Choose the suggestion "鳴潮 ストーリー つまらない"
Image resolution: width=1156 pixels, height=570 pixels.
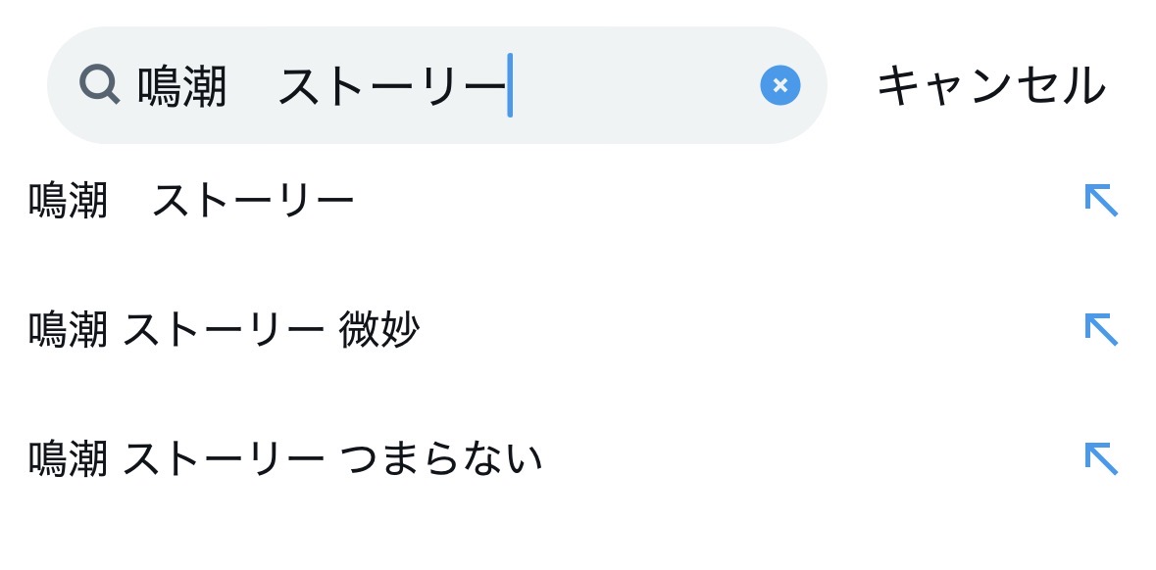284,459
